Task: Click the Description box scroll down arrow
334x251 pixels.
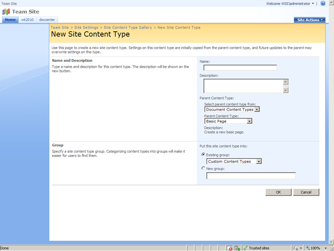Action: tap(285, 90)
